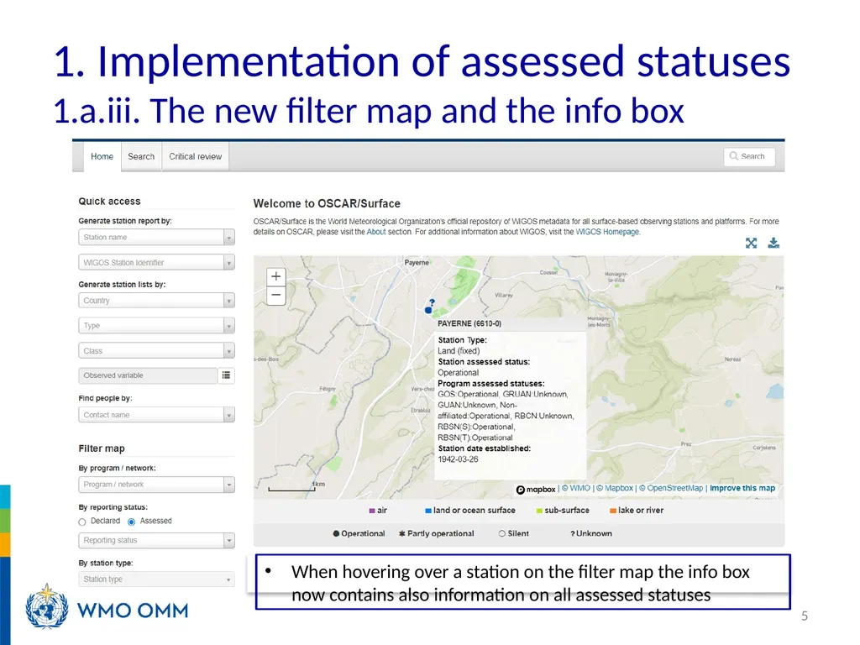The width and height of the screenshot is (860, 645).
Task: Switch to the Home tab
Action: (x=102, y=157)
